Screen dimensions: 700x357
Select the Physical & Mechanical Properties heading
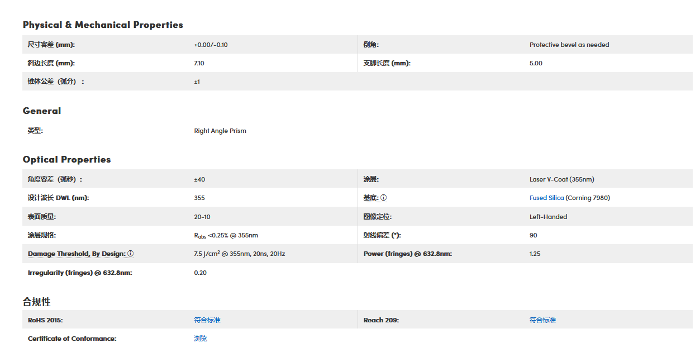103,25
